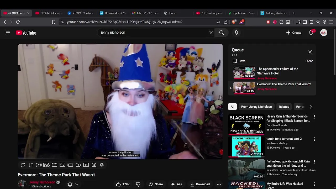Open touch tone terrorist part 2 title
This screenshot has width=336, height=189.
pyautogui.click(x=284, y=139)
